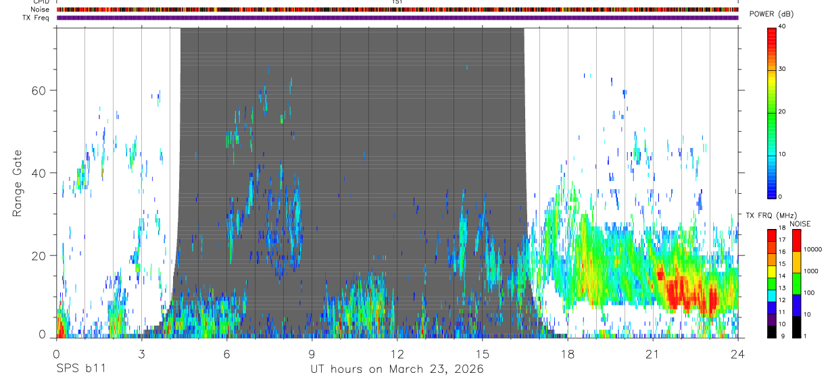Image resolution: width=830 pixels, height=383 pixels.
Task: Click the 6 tick on the UT hours axis
Action: tap(226, 353)
